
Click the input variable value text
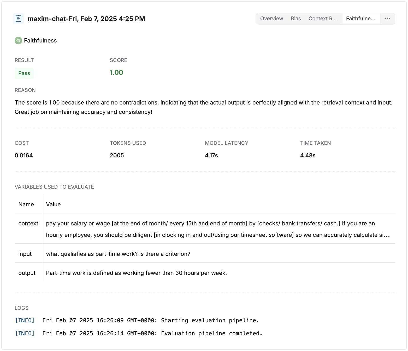(x=118, y=254)
